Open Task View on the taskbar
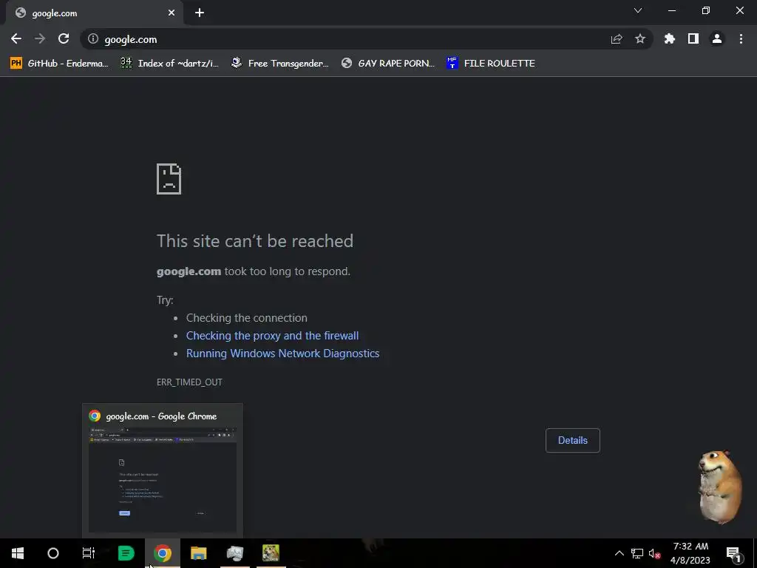The image size is (757, 568). pos(89,553)
